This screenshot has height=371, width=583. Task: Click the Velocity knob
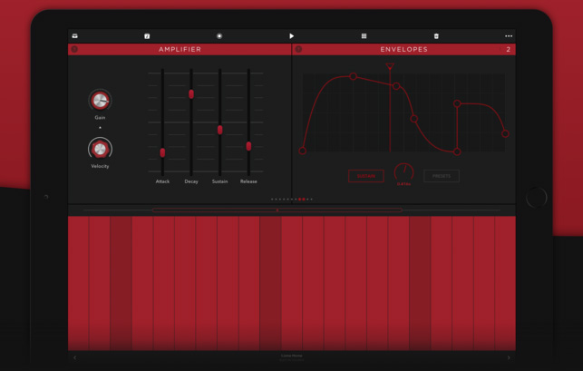(x=100, y=149)
